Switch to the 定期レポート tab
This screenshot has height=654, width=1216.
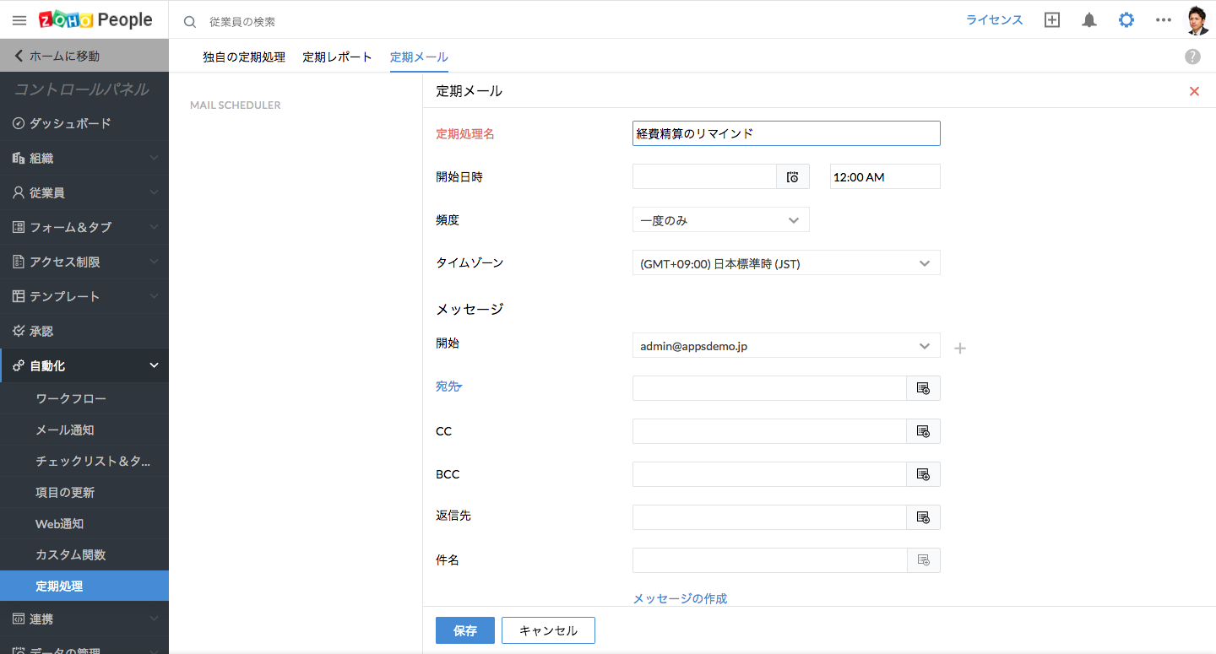(337, 57)
